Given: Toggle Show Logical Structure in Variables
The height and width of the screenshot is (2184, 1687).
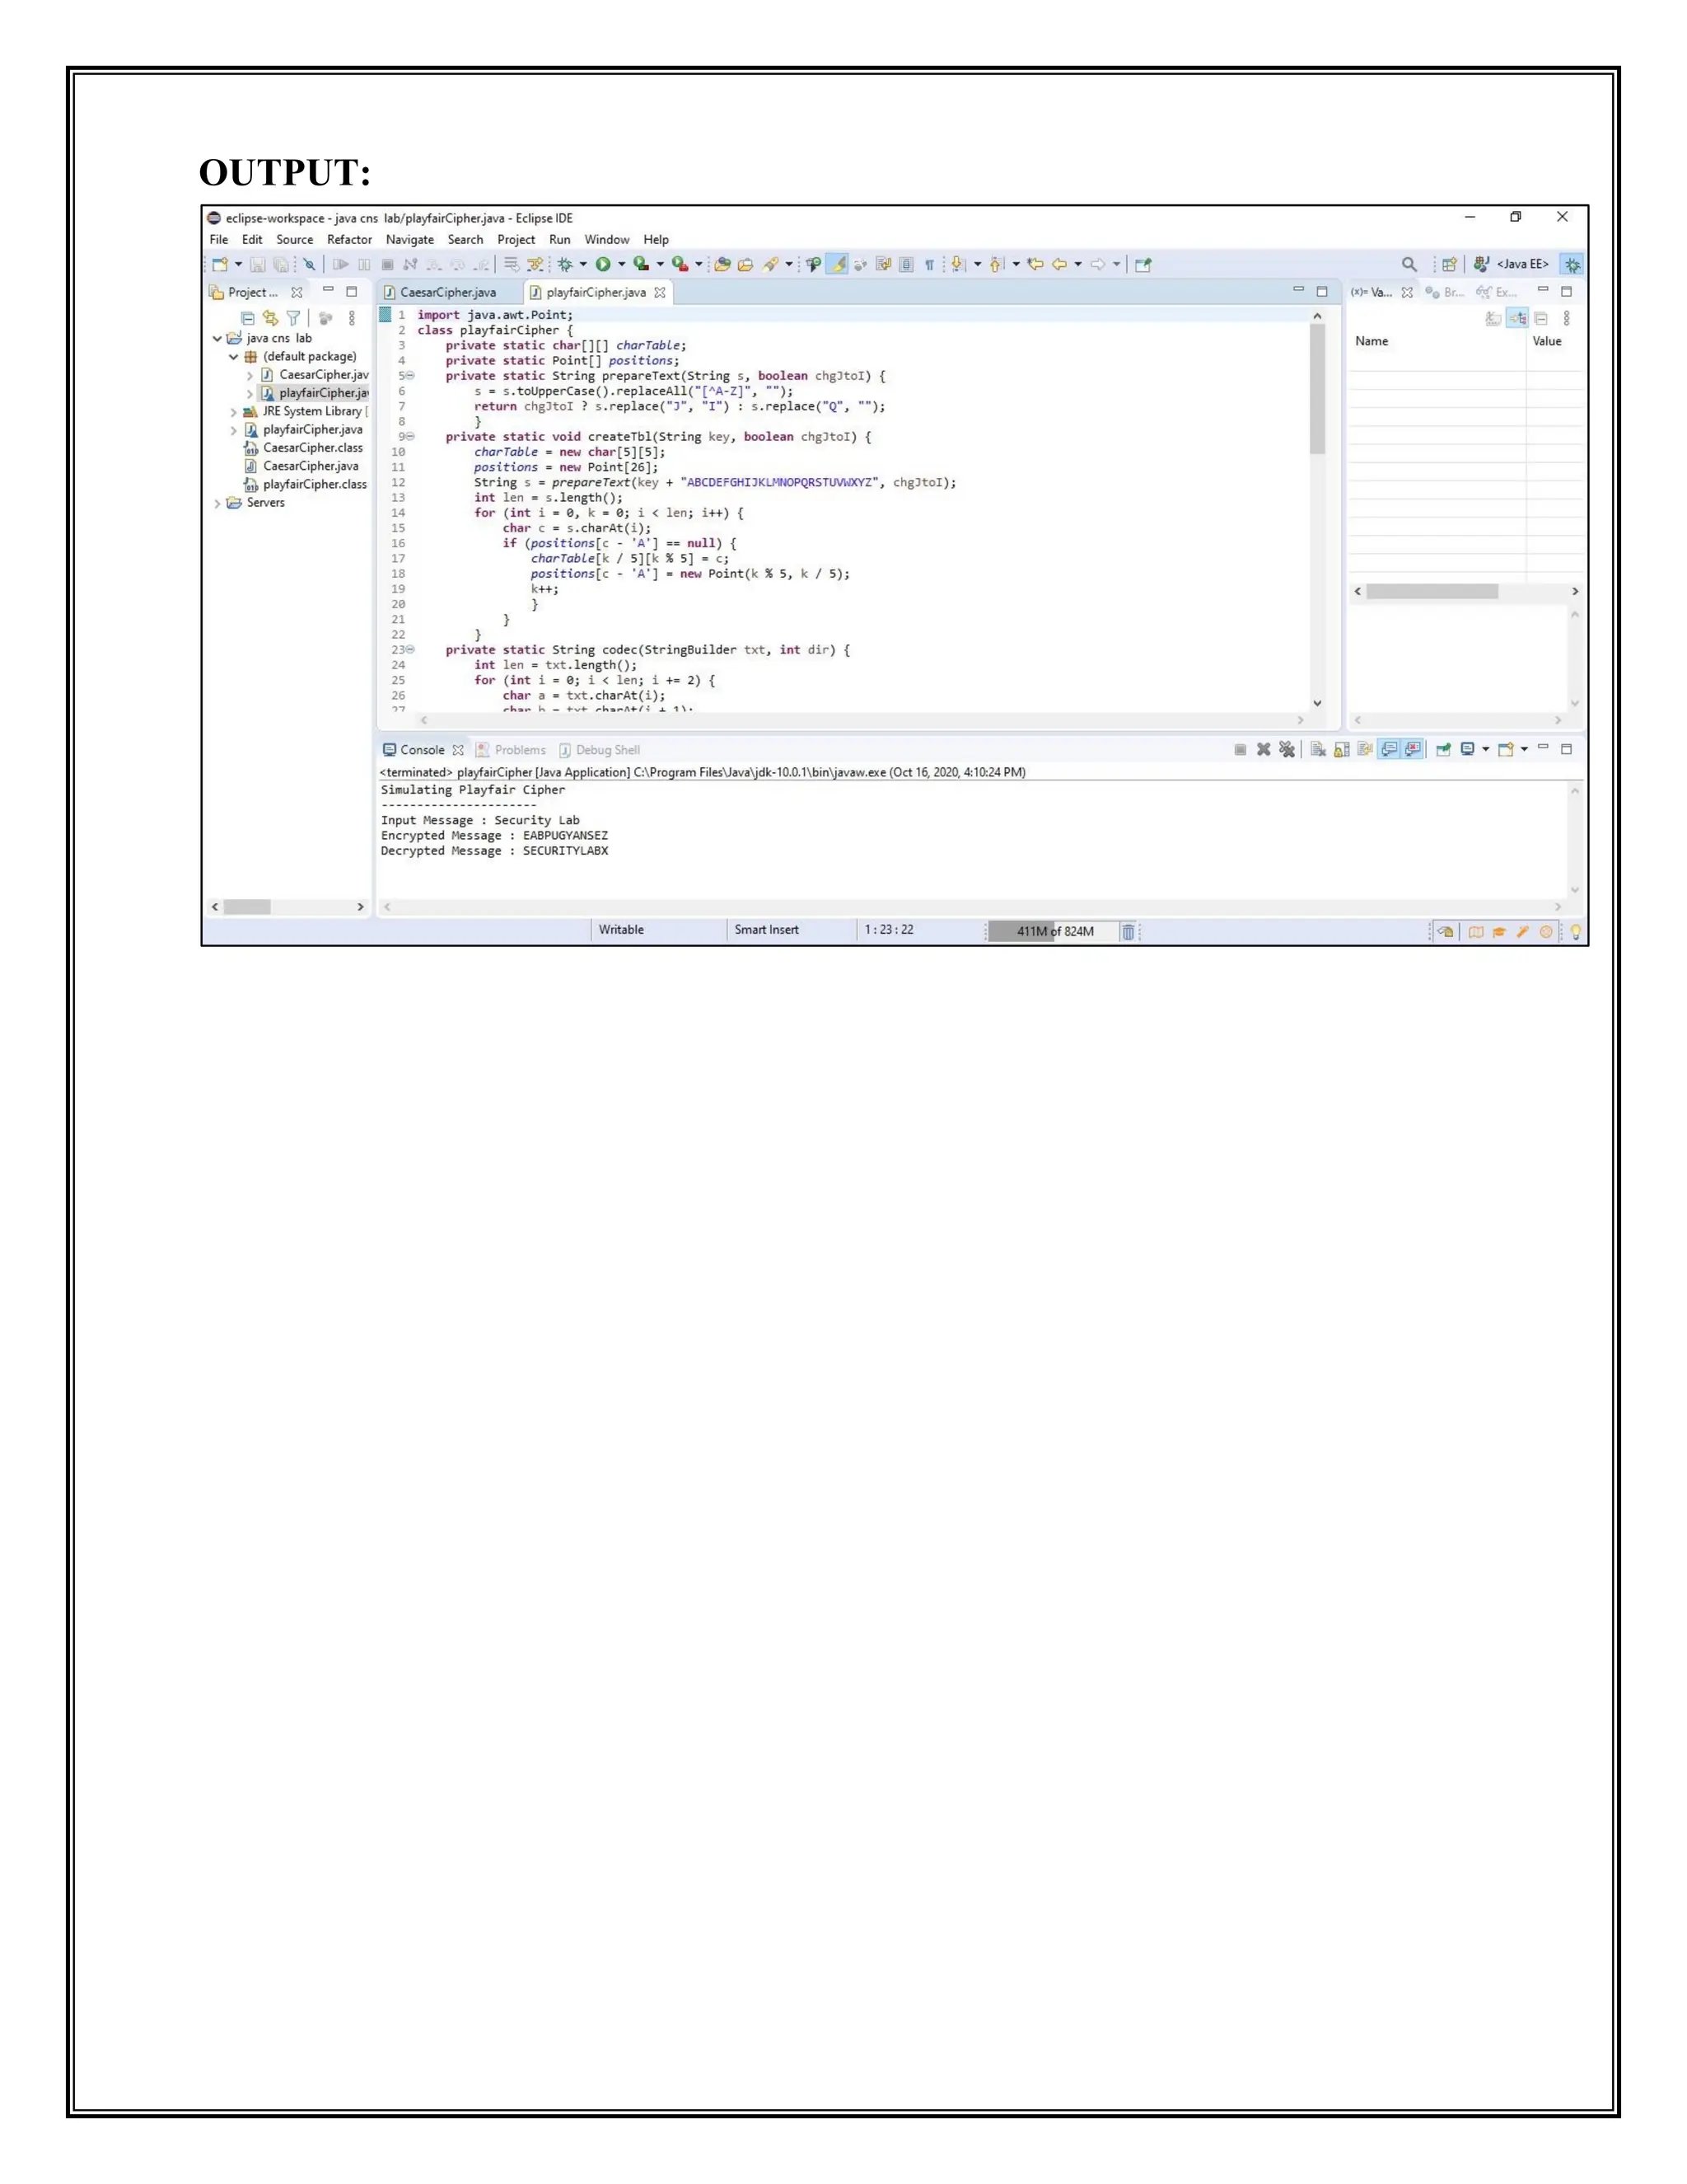Looking at the screenshot, I should 1518,318.
